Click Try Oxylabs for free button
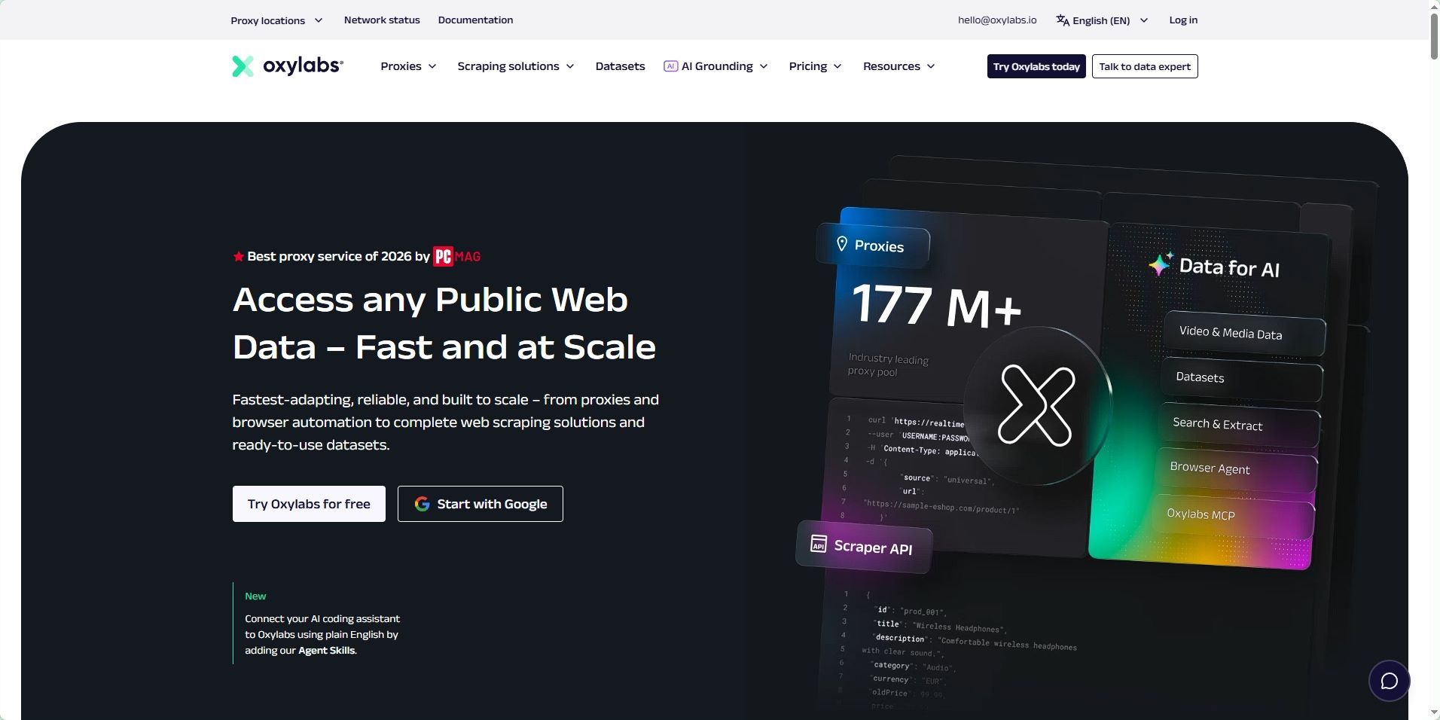This screenshot has height=720, width=1440. coord(309,504)
